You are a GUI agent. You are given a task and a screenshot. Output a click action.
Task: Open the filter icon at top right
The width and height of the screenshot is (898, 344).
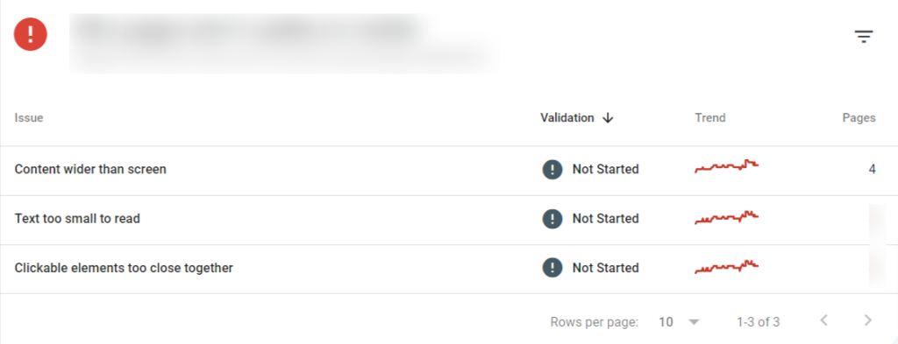pos(864,37)
